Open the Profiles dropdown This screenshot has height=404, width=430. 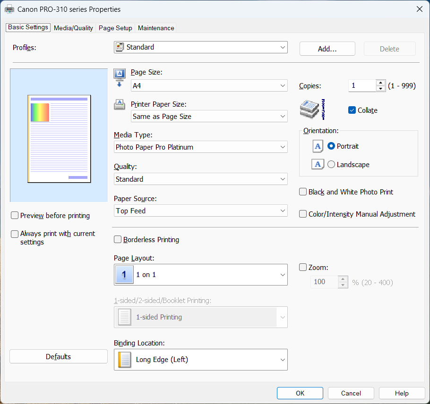point(201,47)
